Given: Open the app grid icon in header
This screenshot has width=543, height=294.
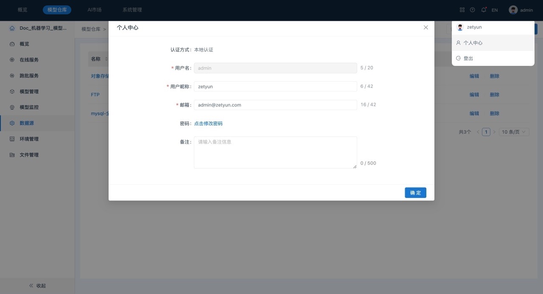Looking at the screenshot, I should pos(462,10).
